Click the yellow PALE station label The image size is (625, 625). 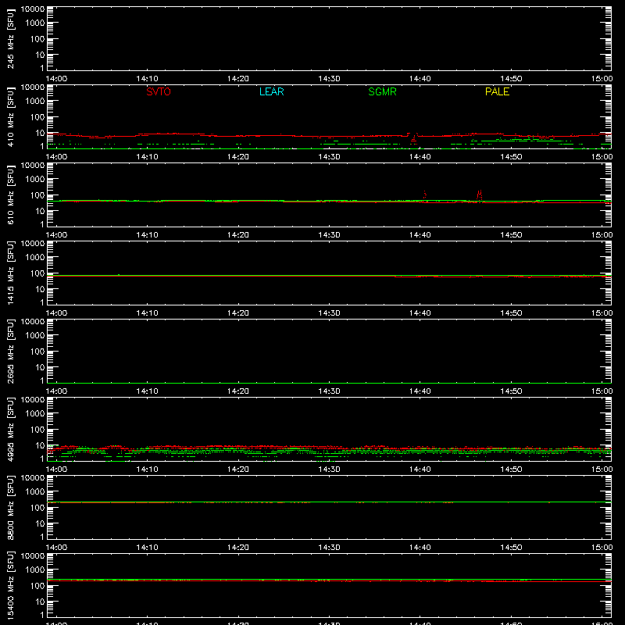coord(497,91)
